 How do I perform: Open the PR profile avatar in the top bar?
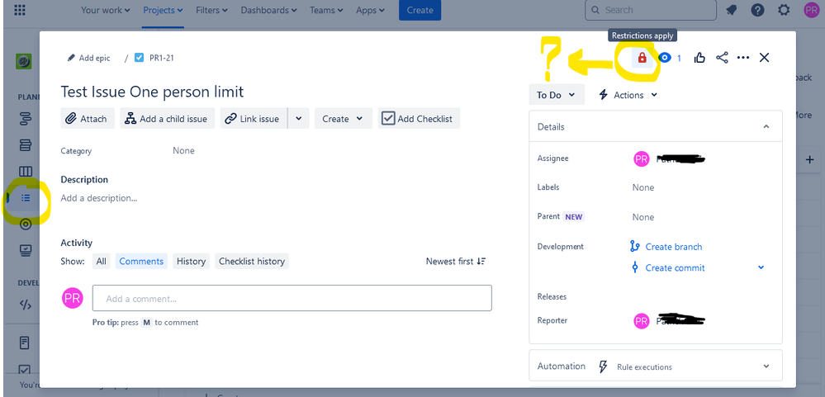coord(811,10)
